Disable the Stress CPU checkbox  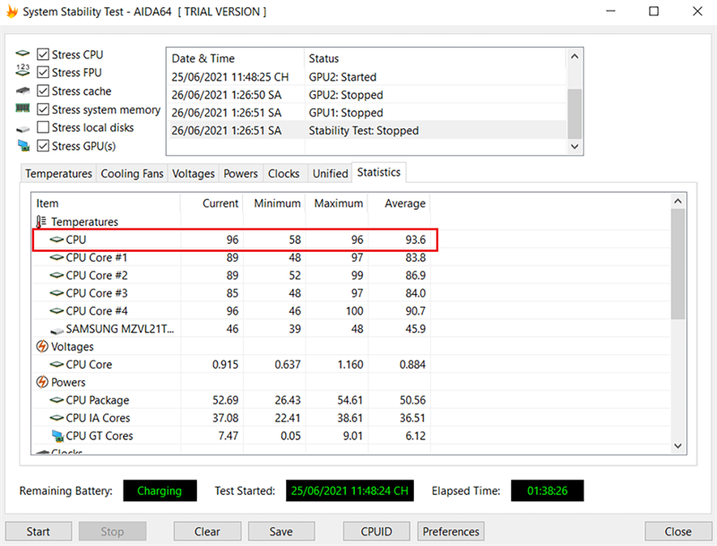point(43,55)
